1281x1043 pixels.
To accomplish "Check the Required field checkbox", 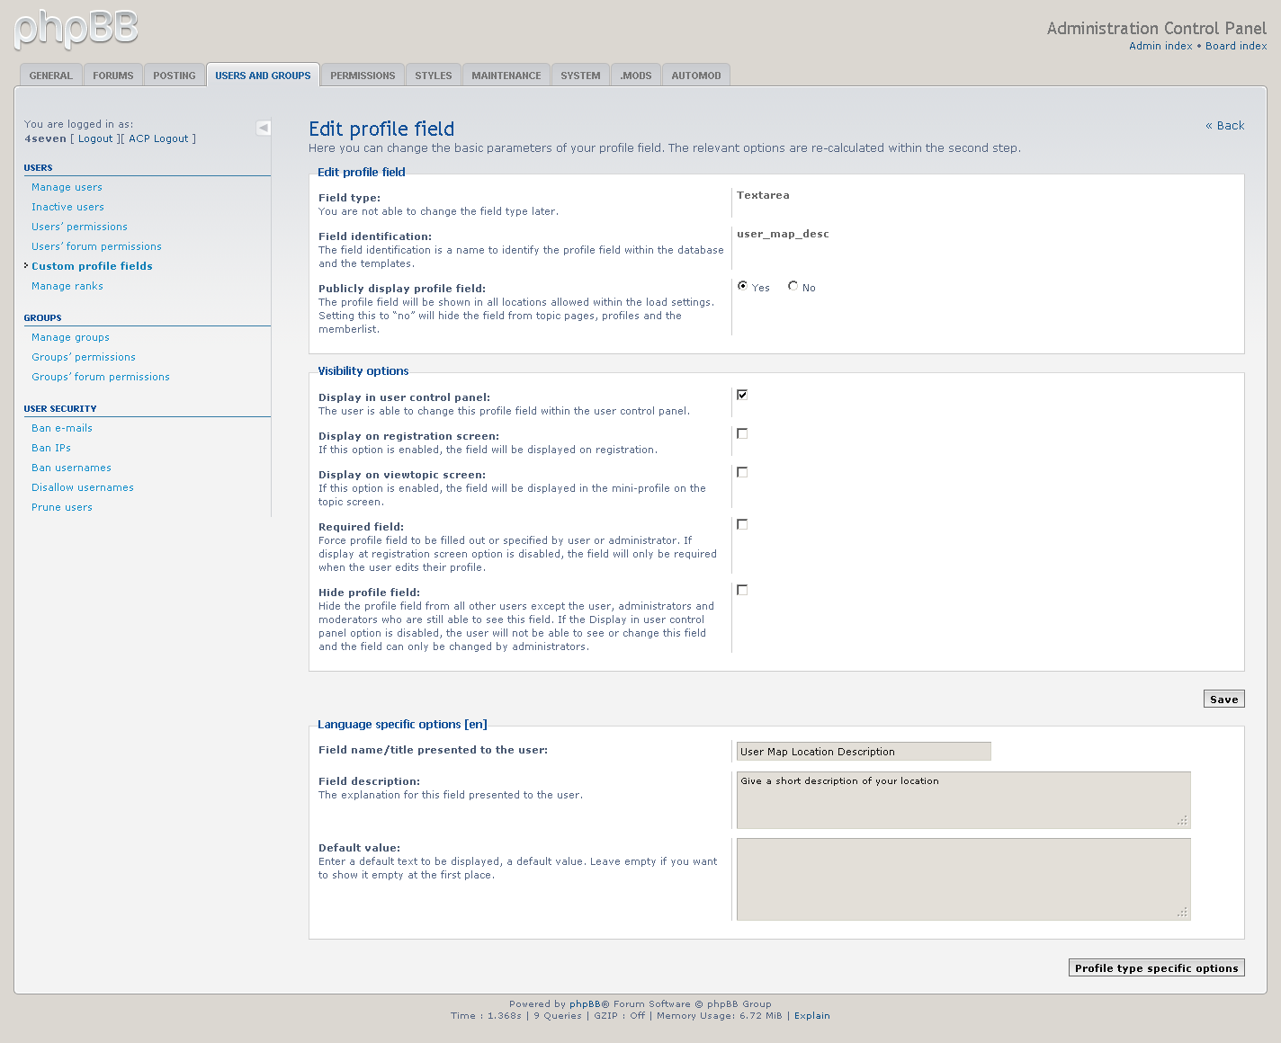I will click(742, 524).
